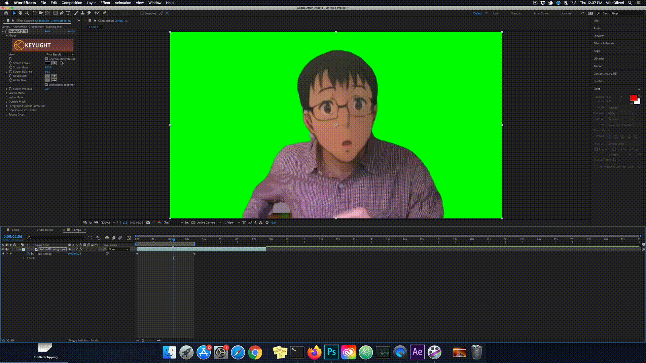Open the Composition menu
646x363 pixels.
pos(72,3)
